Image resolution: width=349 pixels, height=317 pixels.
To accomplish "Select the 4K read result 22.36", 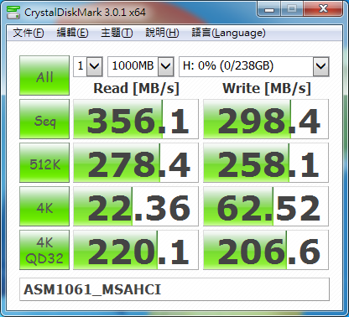I will pos(136,206).
